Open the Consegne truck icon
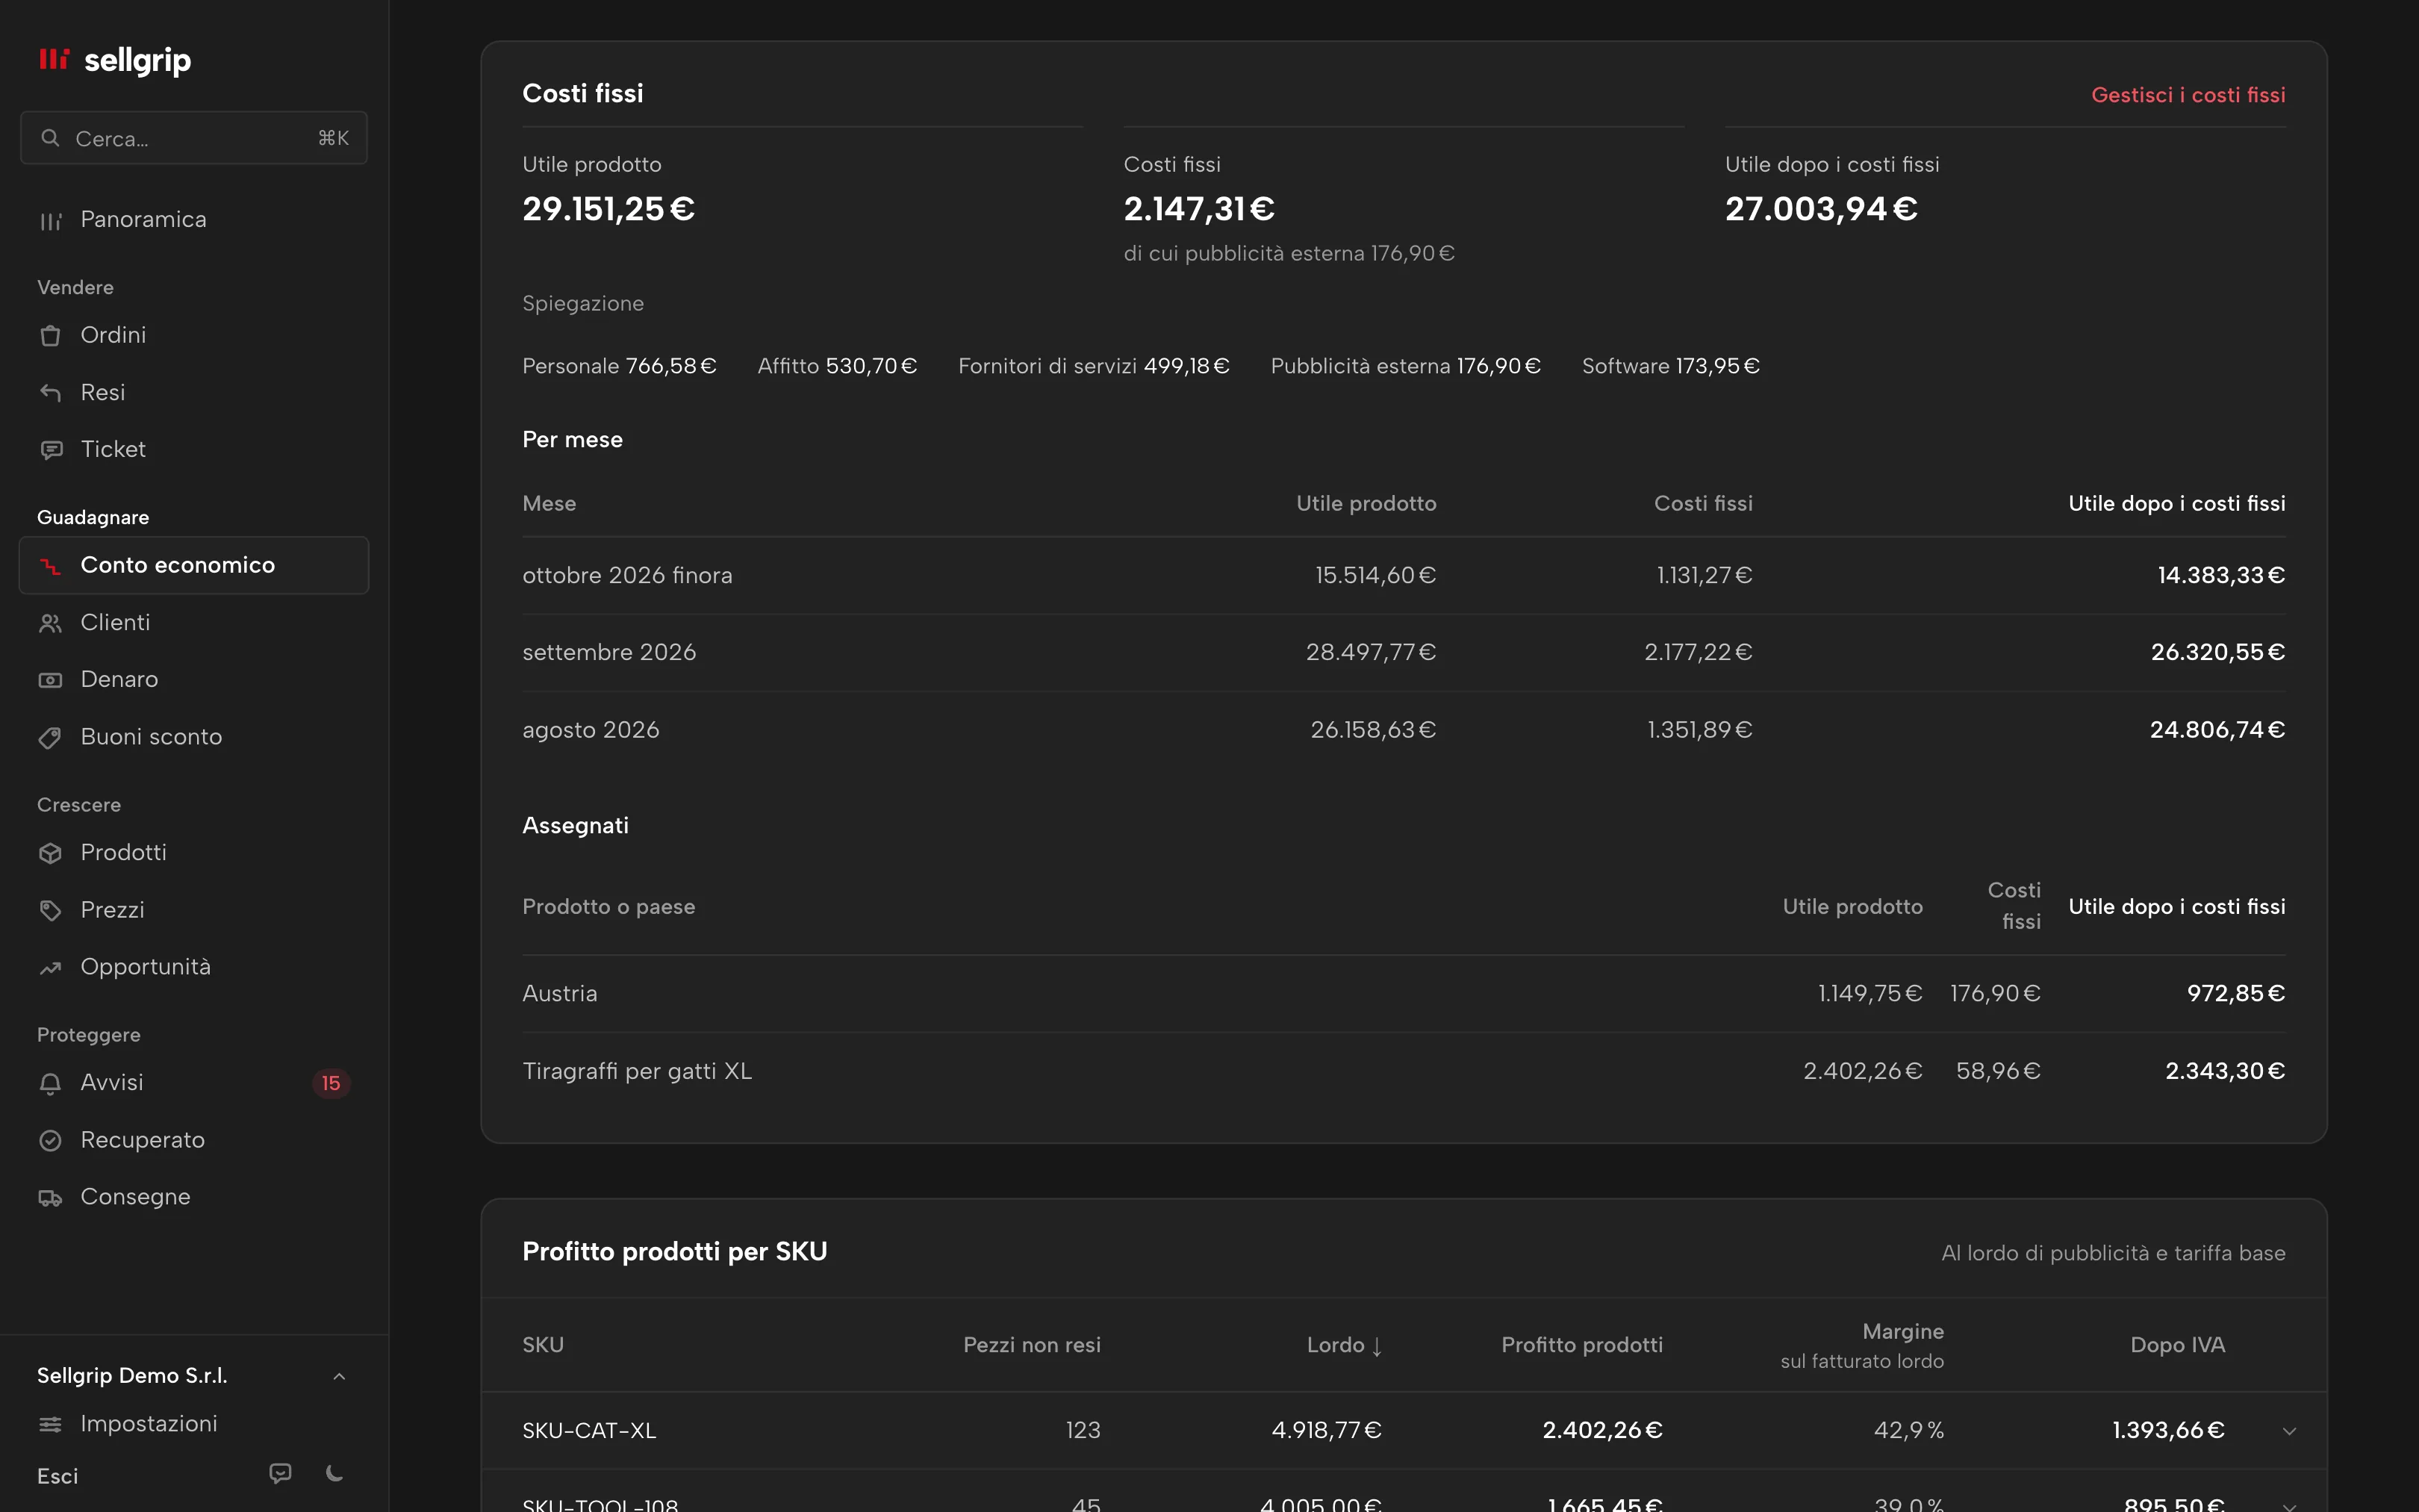This screenshot has height=1512, width=2419. (x=50, y=1198)
